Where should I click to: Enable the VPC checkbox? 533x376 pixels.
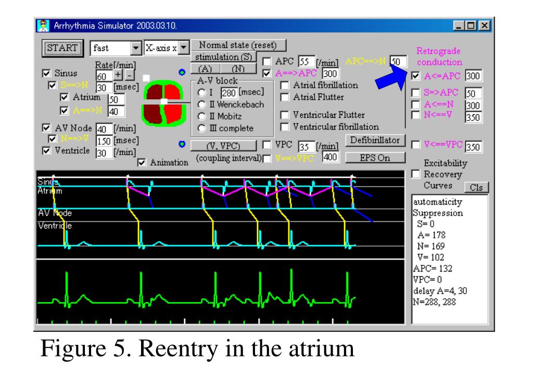pyautogui.click(x=267, y=145)
